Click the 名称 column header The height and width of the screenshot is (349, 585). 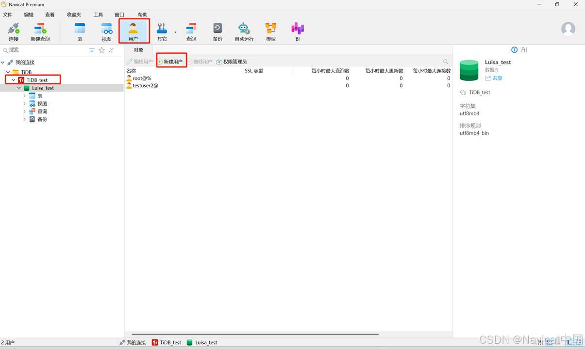132,71
